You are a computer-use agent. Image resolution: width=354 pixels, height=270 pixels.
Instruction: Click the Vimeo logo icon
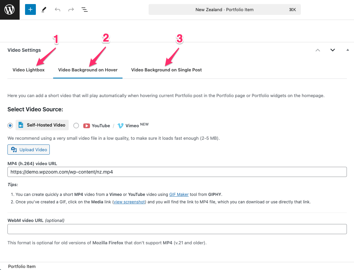pyautogui.click(x=120, y=126)
